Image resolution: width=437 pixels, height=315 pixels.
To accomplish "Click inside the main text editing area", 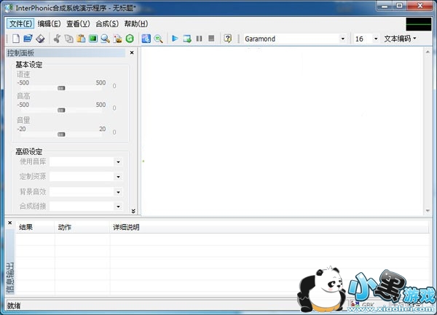I will 282,131.
